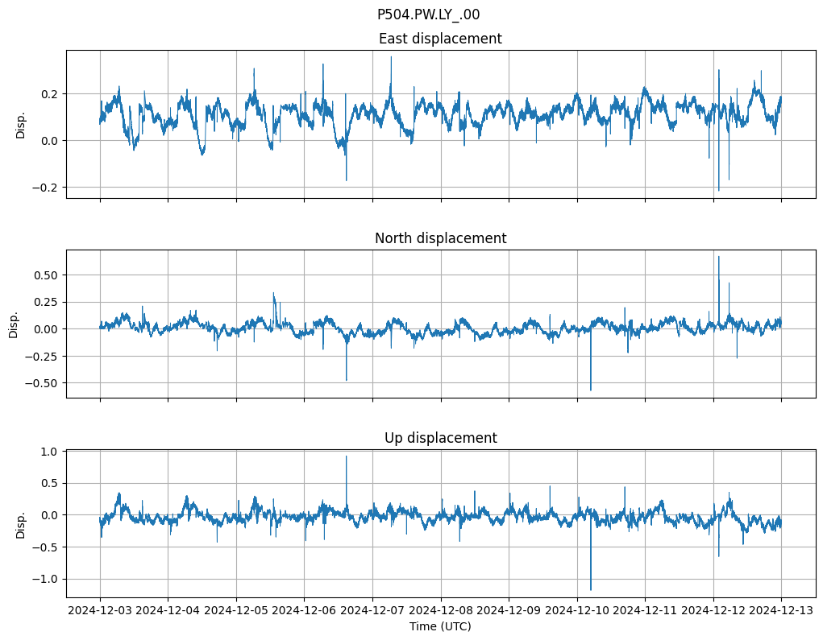Viewport: 823px width, 640px height.
Task: Click the Up displacement subplot title
Action: pyautogui.click(x=440, y=438)
